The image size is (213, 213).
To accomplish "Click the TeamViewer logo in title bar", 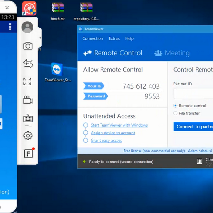I will [x=80, y=29].
